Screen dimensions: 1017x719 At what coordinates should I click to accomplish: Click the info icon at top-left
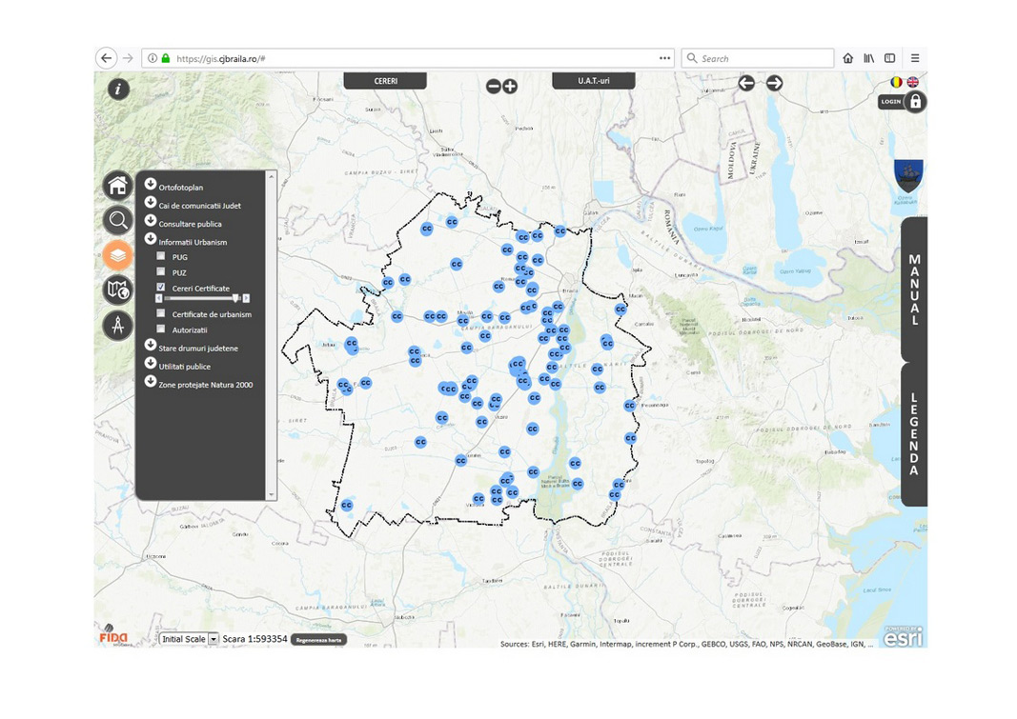click(118, 90)
